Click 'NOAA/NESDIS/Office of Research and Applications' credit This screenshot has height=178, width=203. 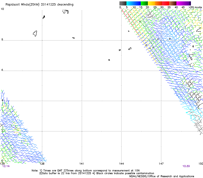[x=162, y=176]
